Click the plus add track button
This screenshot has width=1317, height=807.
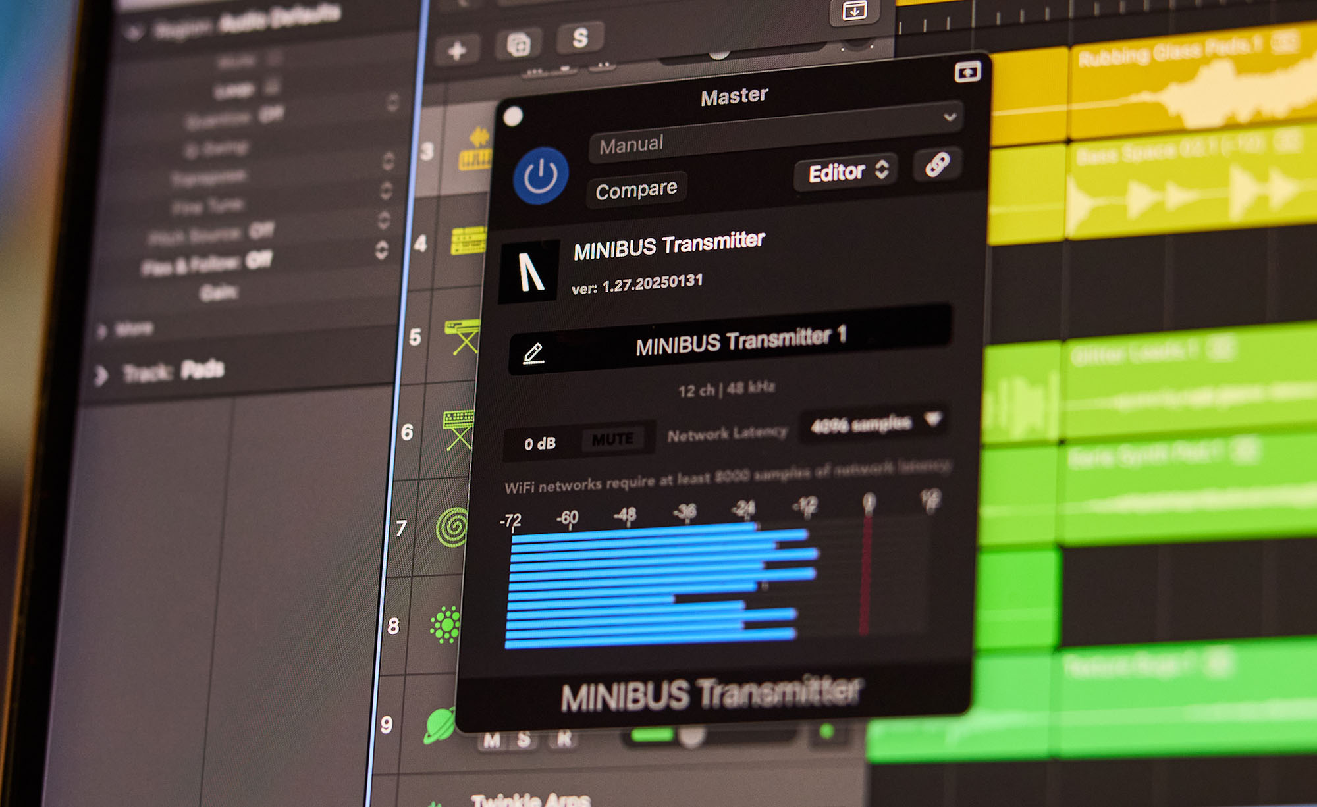click(x=456, y=51)
